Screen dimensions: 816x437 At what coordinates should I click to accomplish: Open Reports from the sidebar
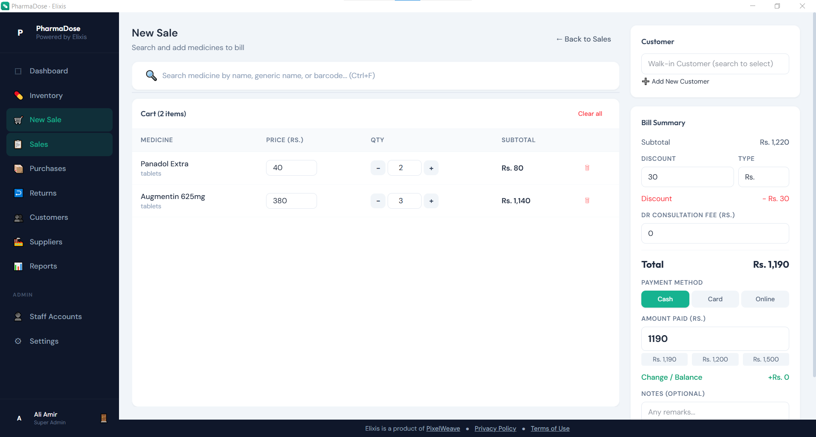pyautogui.click(x=59, y=266)
